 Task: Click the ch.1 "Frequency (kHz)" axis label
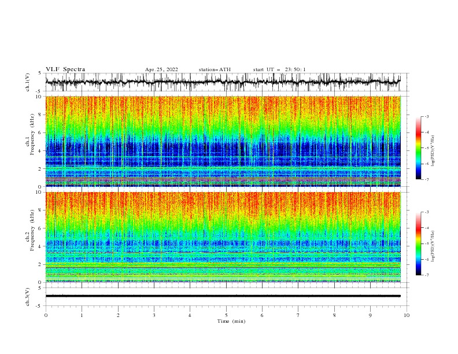(32, 134)
